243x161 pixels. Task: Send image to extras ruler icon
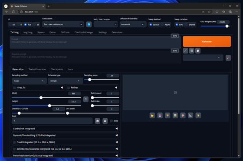click(x=190, y=116)
